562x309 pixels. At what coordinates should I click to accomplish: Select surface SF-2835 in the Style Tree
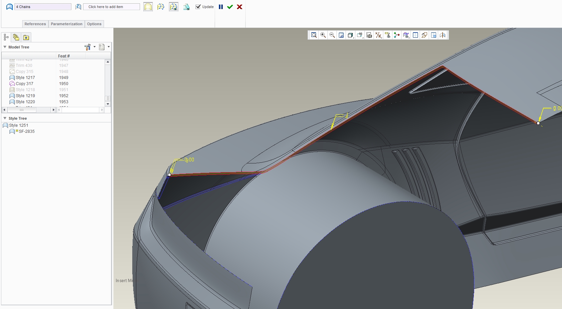pyautogui.click(x=22, y=131)
